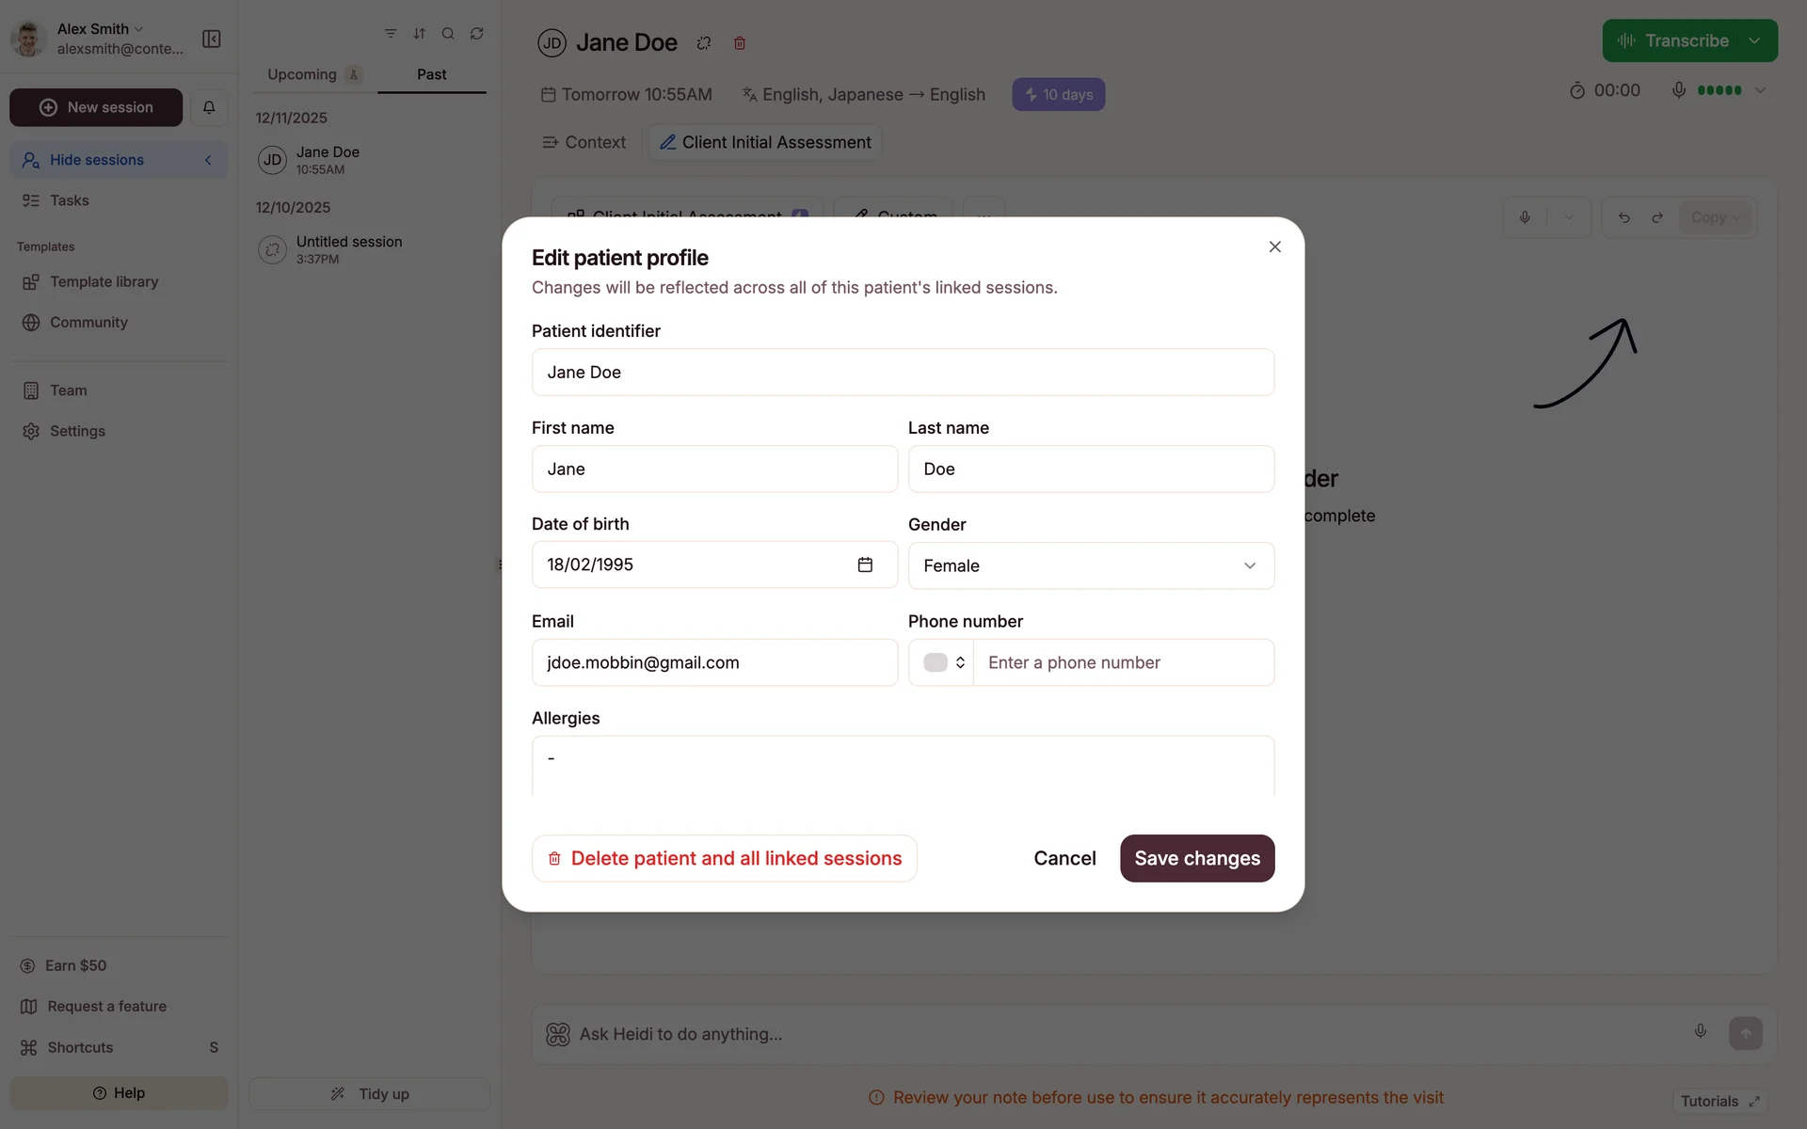This screenshot has width=1807, height=1129.
Task: Click the red trash icon beside Jane Doe
Action: click(x=740, y=43)
